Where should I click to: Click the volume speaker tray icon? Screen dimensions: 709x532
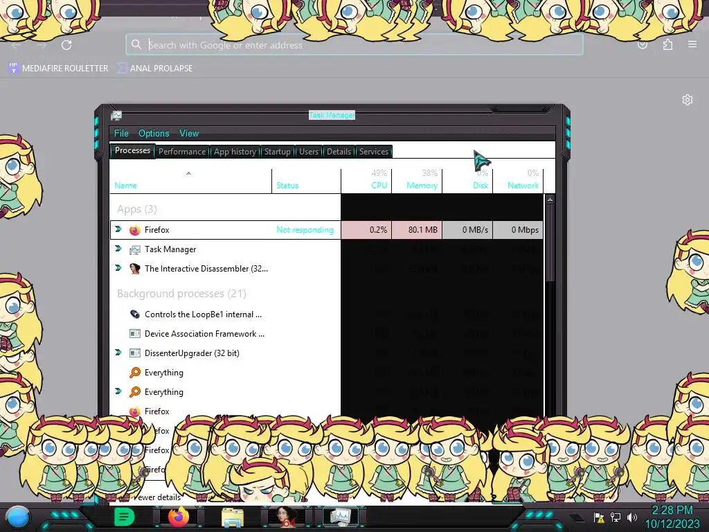(x=631, y=517)
